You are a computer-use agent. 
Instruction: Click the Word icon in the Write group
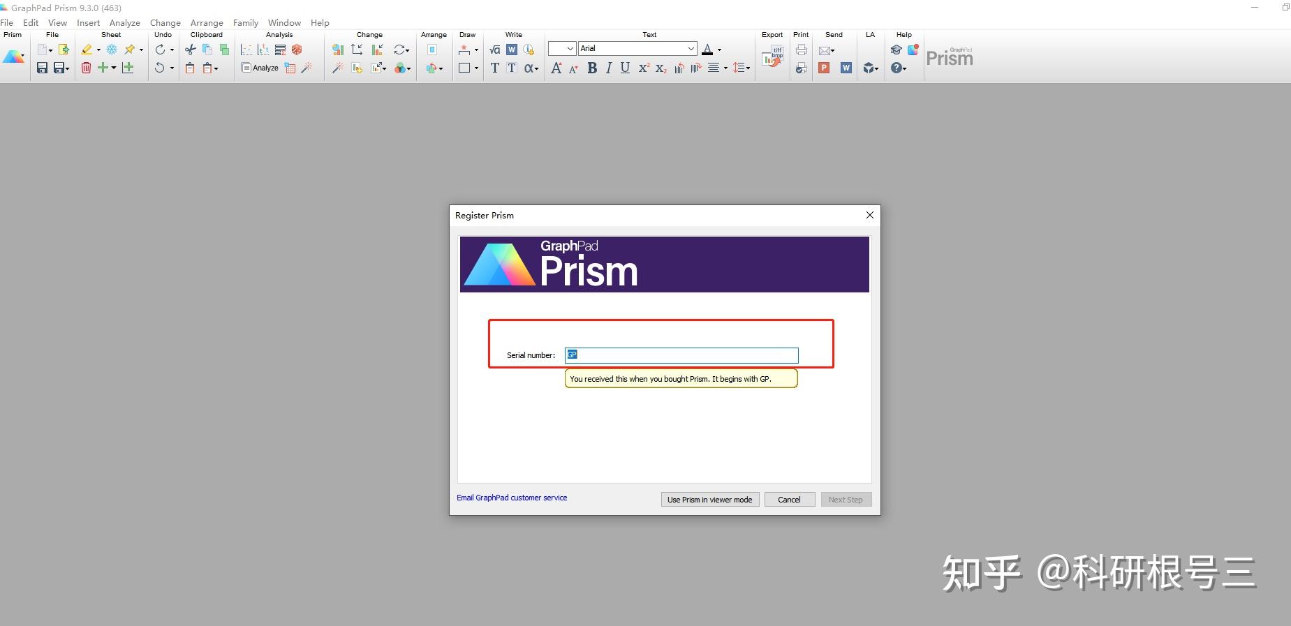(x=512, y=50)
